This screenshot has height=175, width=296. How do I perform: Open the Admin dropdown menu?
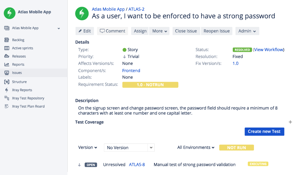(x=247, y=31)
